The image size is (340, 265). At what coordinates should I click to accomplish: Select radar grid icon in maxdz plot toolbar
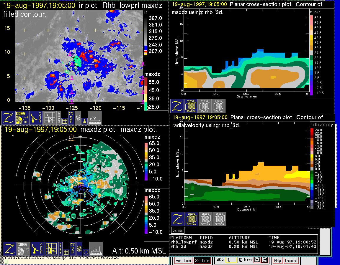(x=51, y=249)
